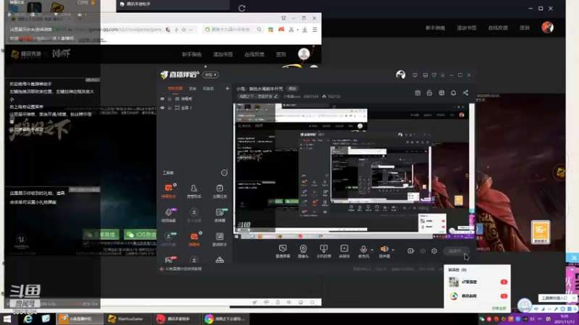Open the 弹幕助手 tool in the toolbox

point(169,191)
